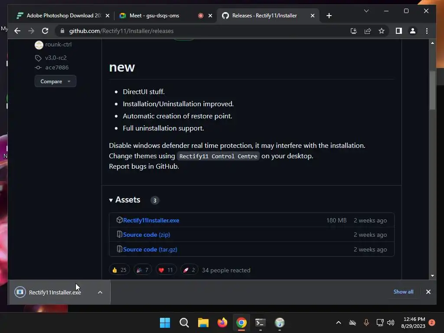Go back to the previous page
This screenshot has width=444, height=333.
pos(17,31)
